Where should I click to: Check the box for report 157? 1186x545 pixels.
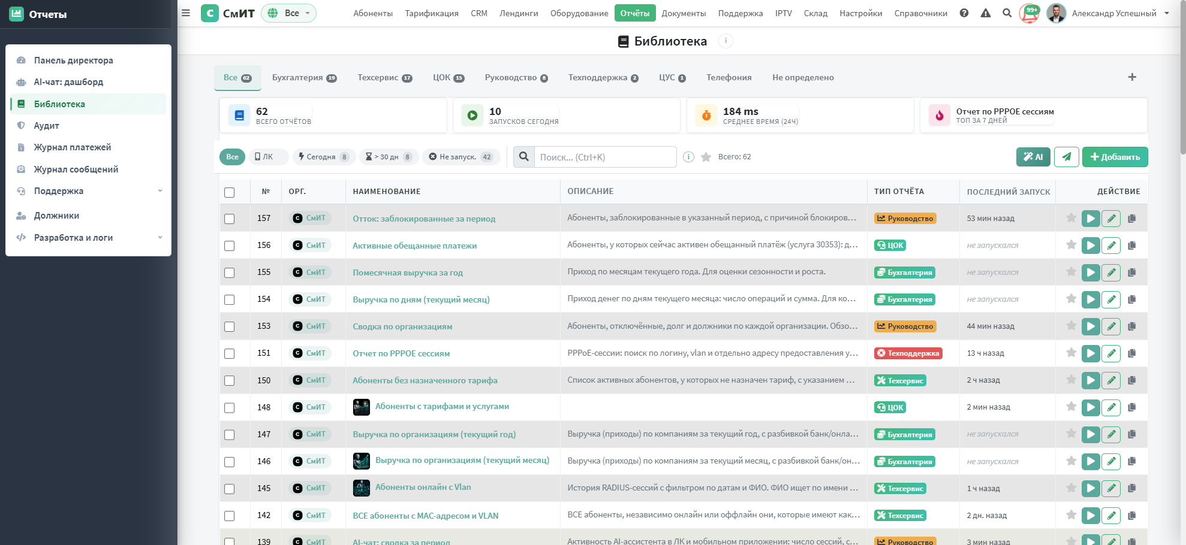229,219
